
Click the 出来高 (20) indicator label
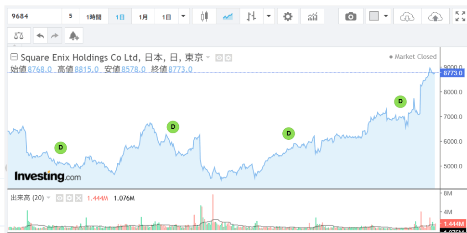27,198
